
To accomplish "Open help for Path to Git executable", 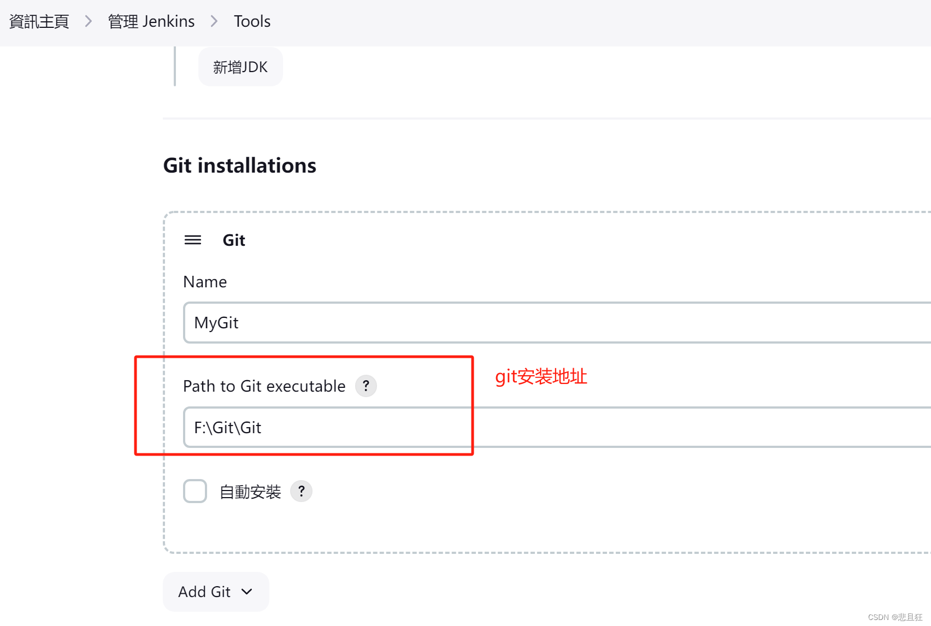I will 366,386.
